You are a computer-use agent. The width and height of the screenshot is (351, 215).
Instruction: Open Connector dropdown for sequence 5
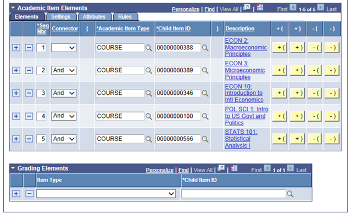pos(64,139)
